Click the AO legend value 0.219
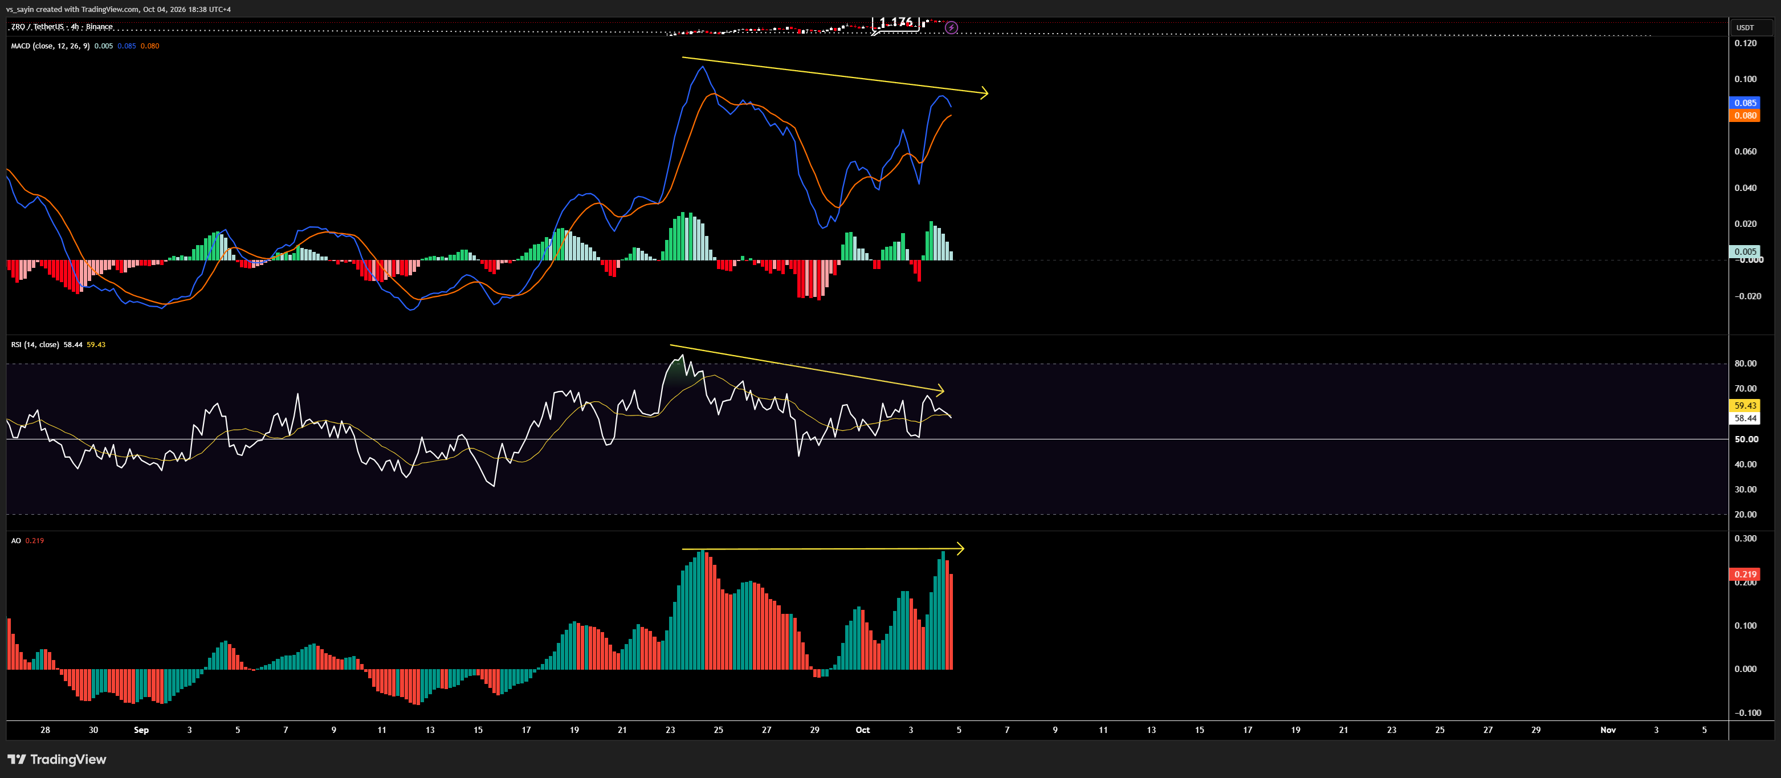The image size is (1781, 778). pyautogui.click(x=35, y=541)
